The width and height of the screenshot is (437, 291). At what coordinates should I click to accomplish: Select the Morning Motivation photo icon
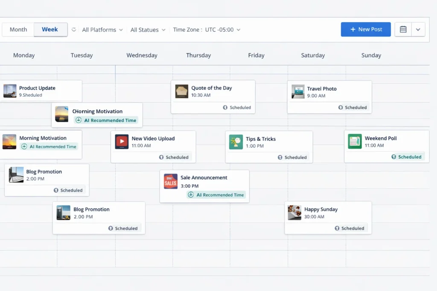coord(10,141)
